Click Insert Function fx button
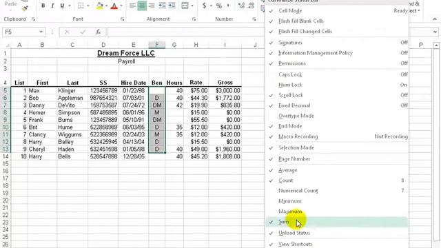 coord(98,32)
